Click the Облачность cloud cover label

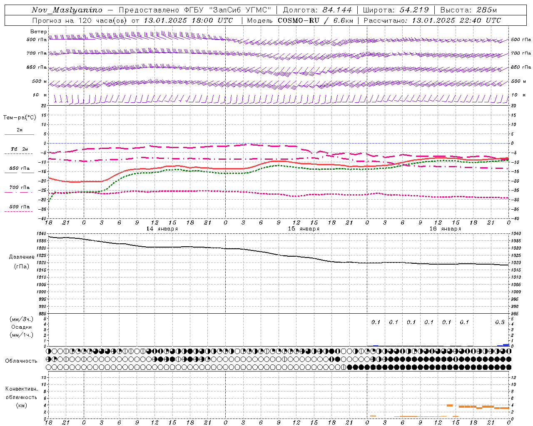tap(21, 361)
